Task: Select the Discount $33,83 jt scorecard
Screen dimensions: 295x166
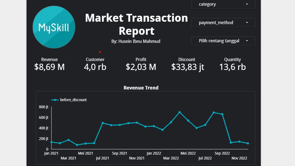Action: 188,64
